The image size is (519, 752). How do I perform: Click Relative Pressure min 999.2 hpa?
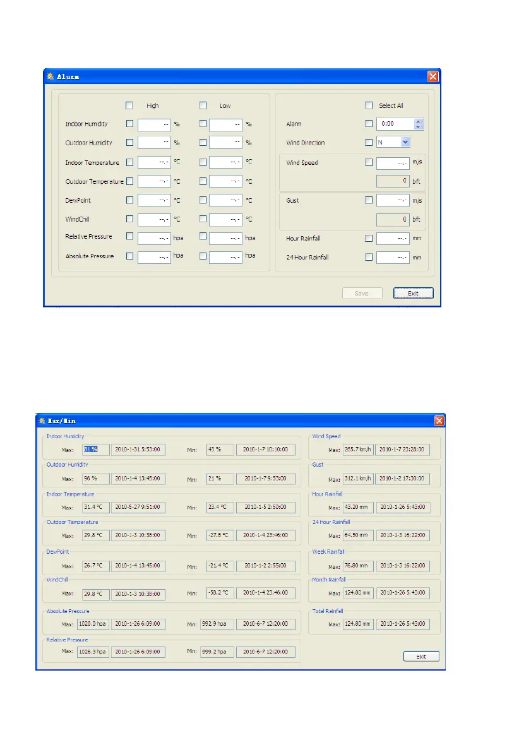click(218, 652)
